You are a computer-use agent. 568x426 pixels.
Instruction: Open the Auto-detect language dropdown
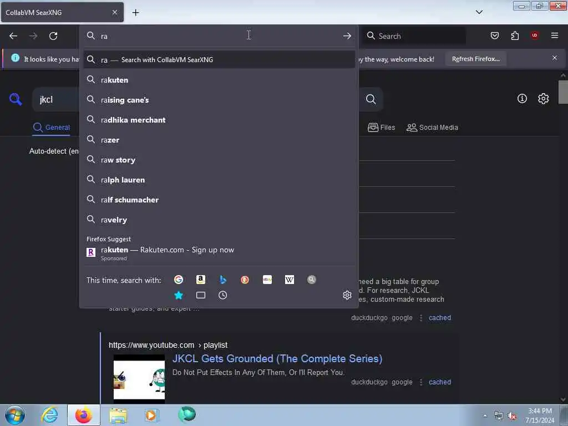click(54, 151)
